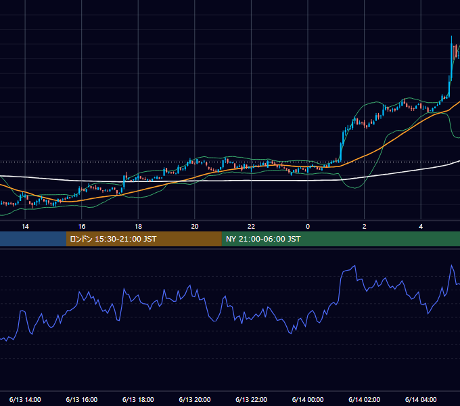
Task: Click the London session band '15:30-21:00 JST'
Action: 143,239
